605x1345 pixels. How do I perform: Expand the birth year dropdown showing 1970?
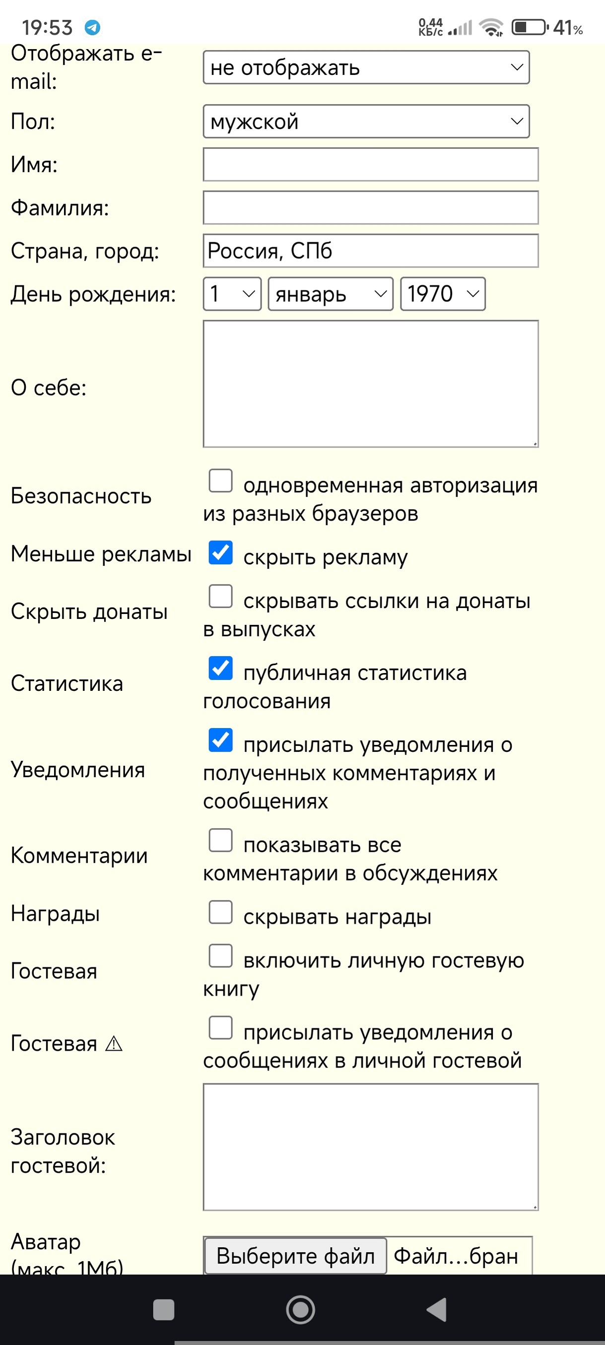(443, 294)
